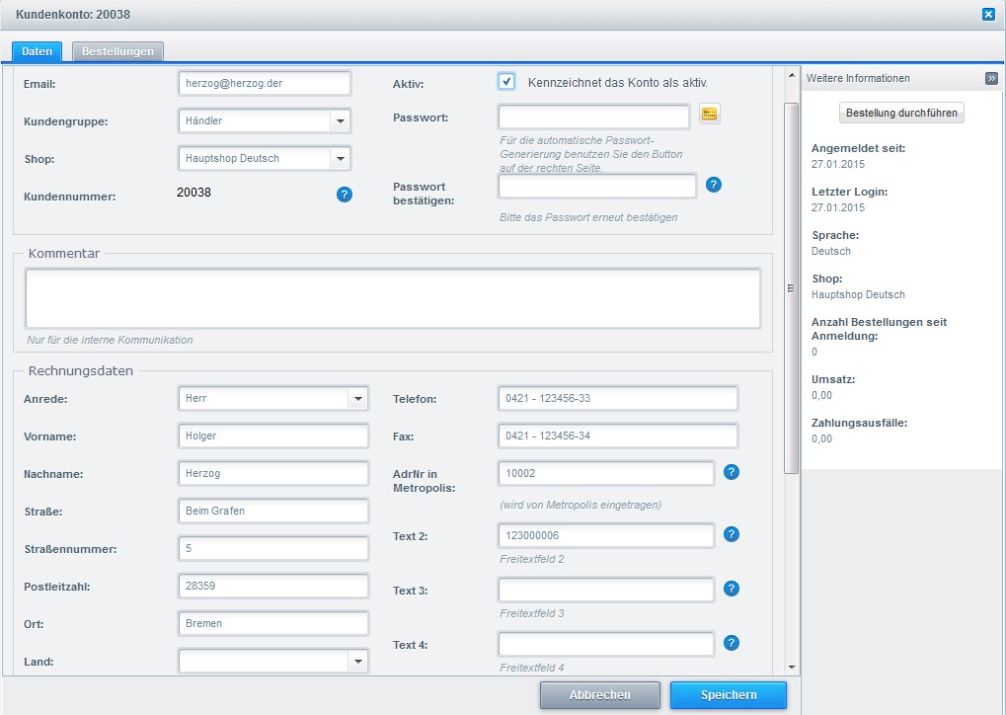Screen dimensions: 1006x715
Task: Open the Land country dropdown
Action: tap(357, 661)
